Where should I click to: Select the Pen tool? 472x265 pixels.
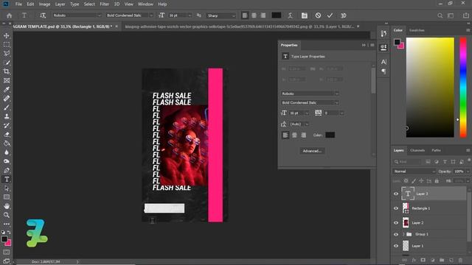tap(7, 170)
